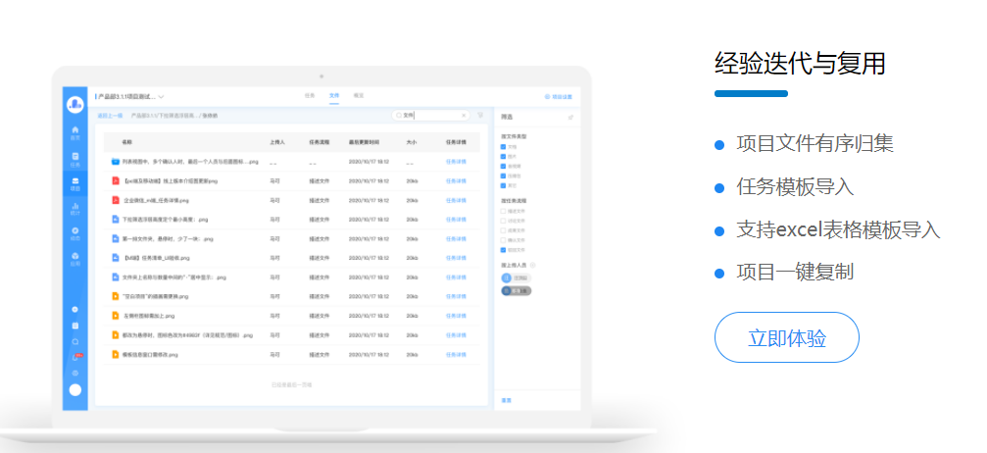Click the funnel filter icon beside search box
This screenshot has height=453, width=987.
click(x=480, y=116)
